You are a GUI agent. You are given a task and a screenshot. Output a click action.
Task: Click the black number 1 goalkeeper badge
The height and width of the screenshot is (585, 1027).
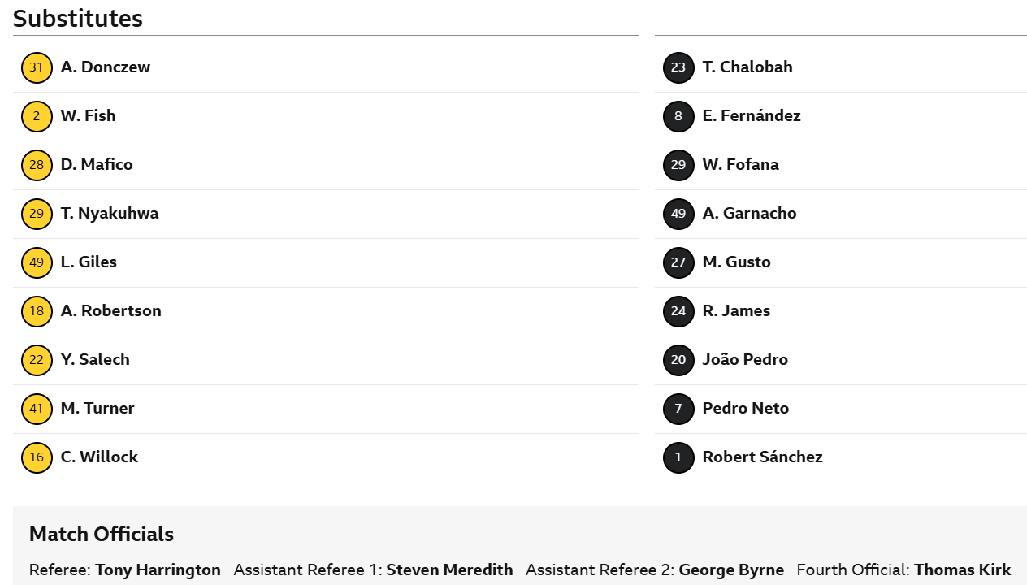pos(678,457)
